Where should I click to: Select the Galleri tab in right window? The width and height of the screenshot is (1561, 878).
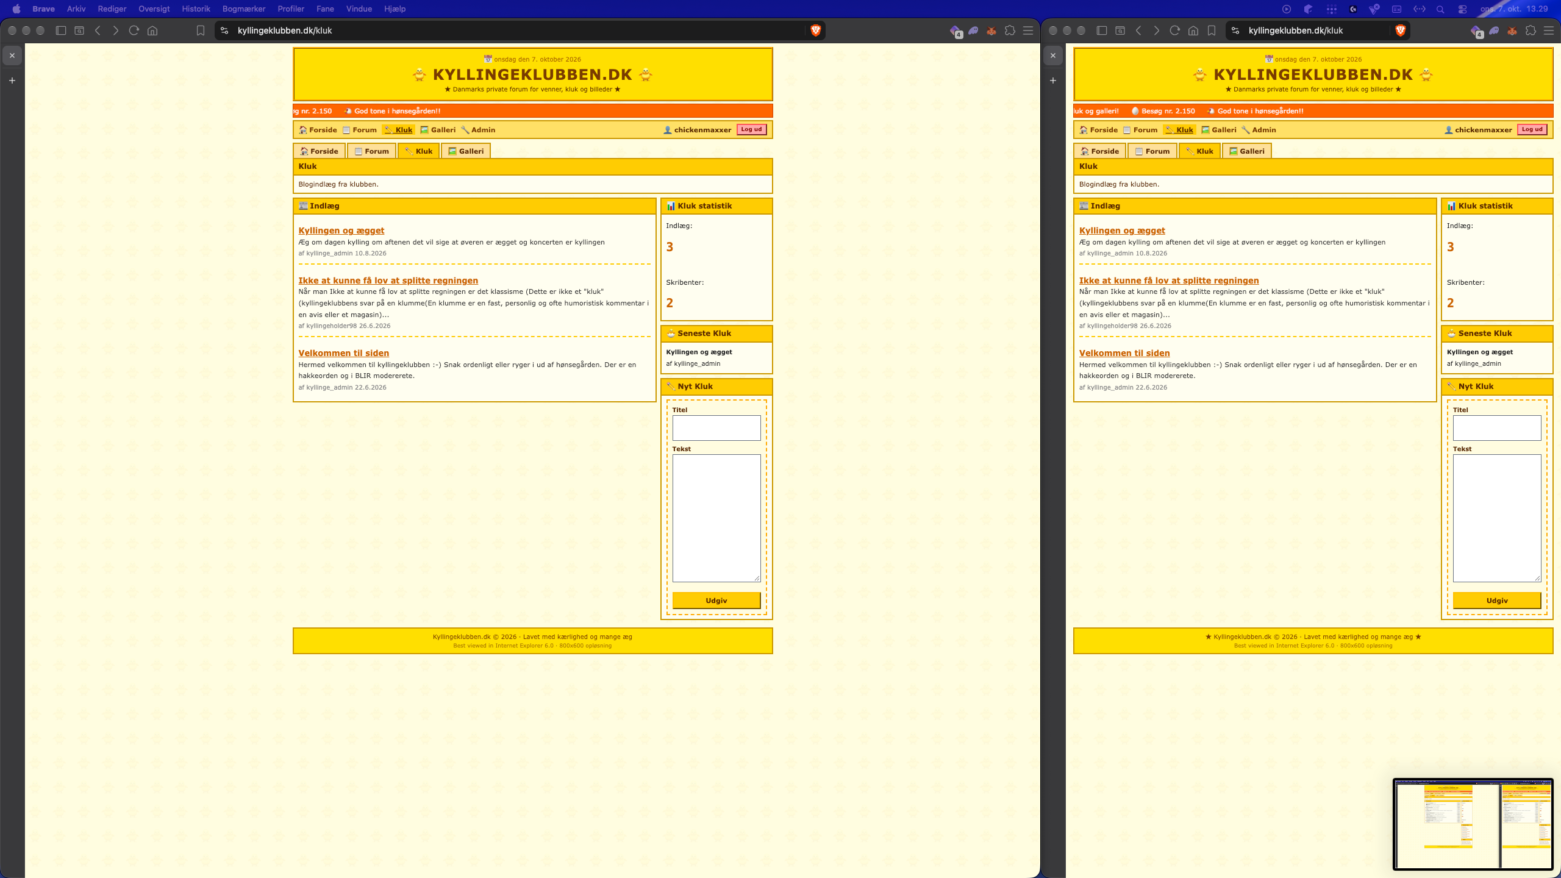[1246, 151]
